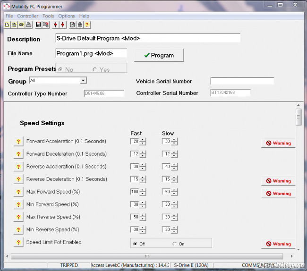Click S-Drive II (120A) in status bar

[x=191, y=265]
